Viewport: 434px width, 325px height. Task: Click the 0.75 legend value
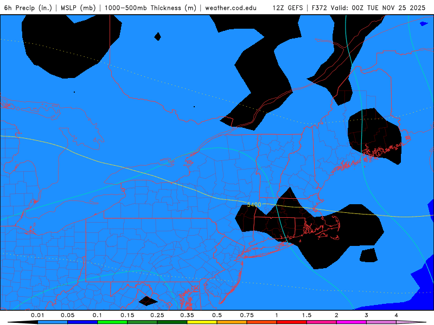(247, 315)
